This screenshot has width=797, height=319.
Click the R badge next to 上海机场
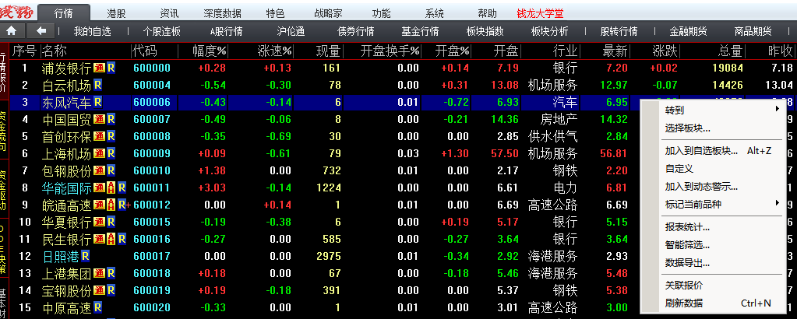[111, 153]
